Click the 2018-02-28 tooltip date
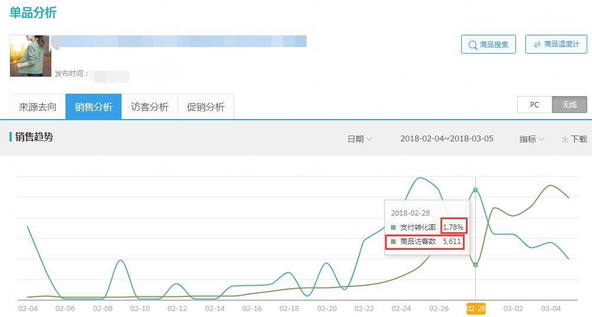The height and width of the screenshot is (317, 592). pos(410,213)
